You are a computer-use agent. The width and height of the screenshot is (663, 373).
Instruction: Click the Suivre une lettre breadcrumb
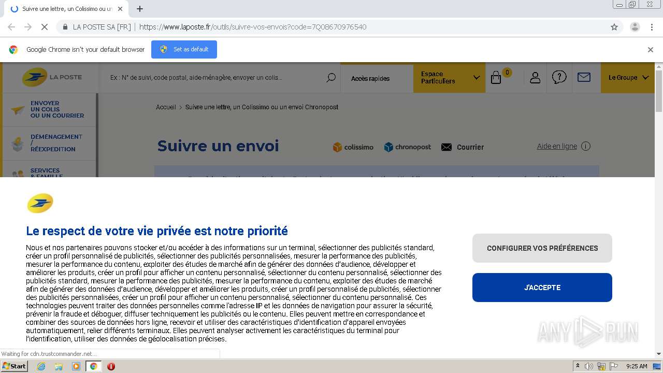262,107
